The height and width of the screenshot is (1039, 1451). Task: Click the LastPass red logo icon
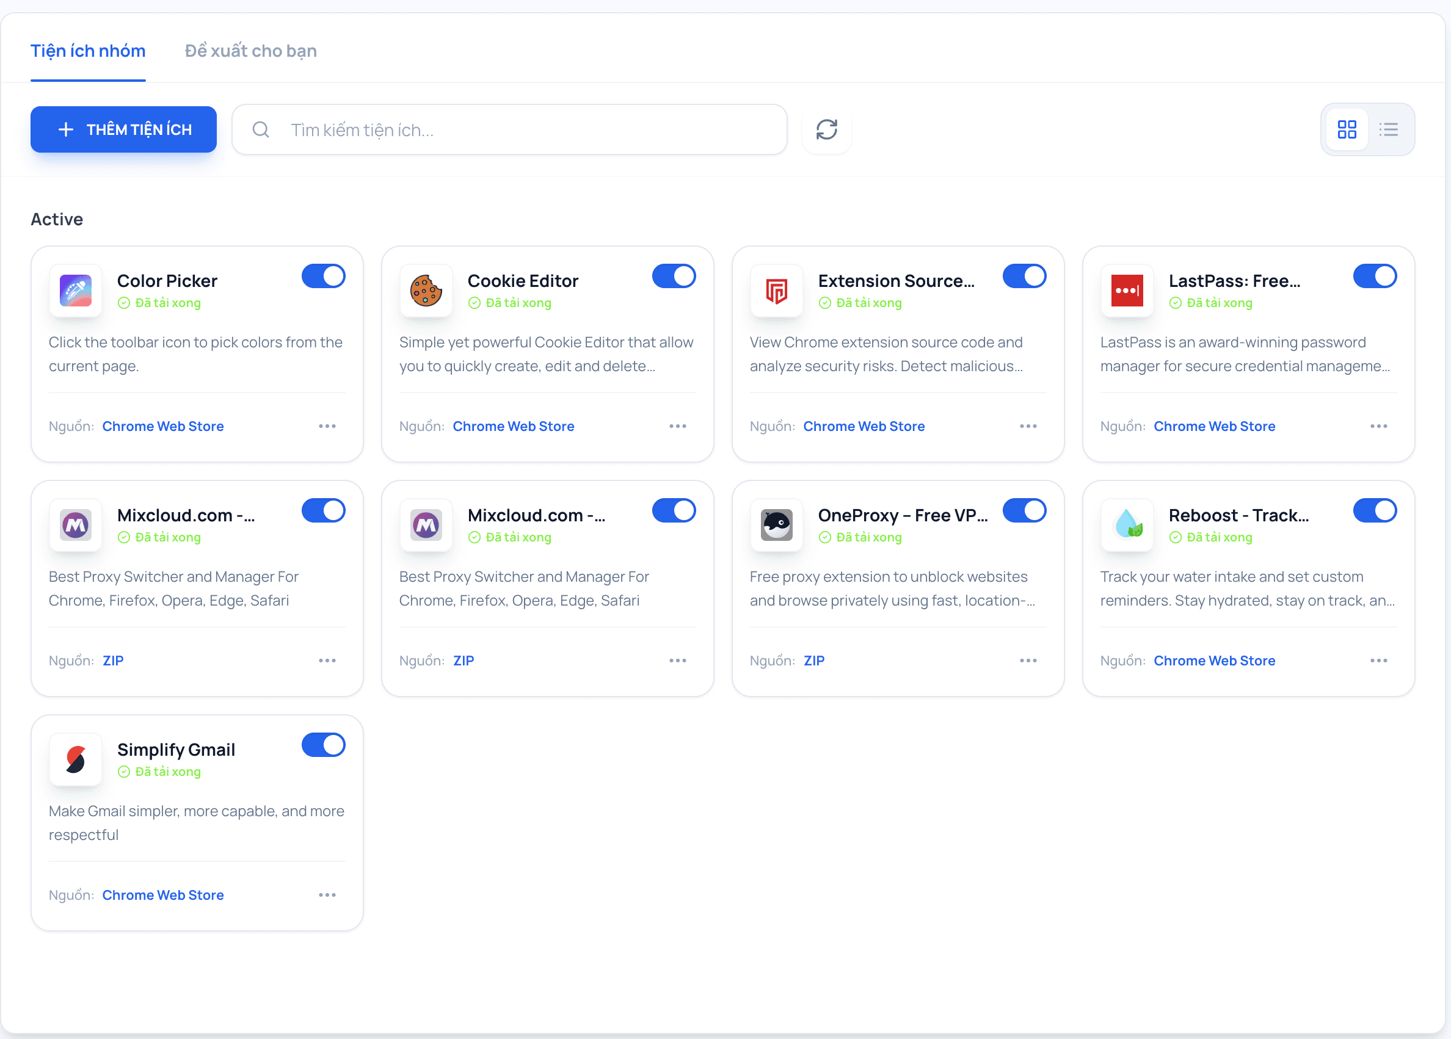1127,291
